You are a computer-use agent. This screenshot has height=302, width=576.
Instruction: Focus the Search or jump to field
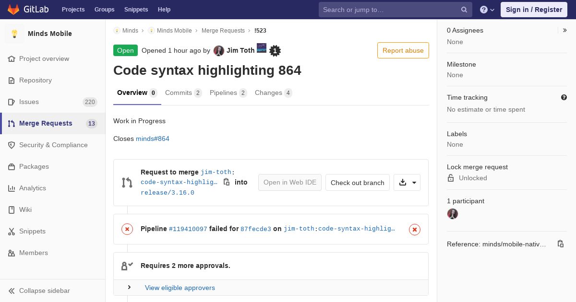point(396,10)
